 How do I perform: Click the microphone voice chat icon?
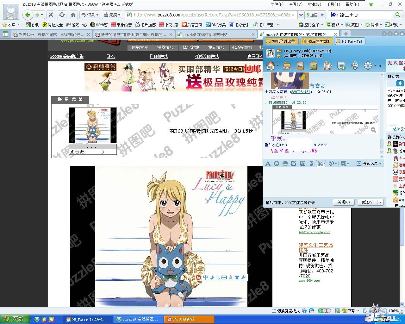(355, 66)
